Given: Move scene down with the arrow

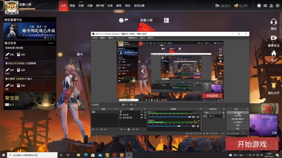Looking at the screenshot, I should click(105, 129).
